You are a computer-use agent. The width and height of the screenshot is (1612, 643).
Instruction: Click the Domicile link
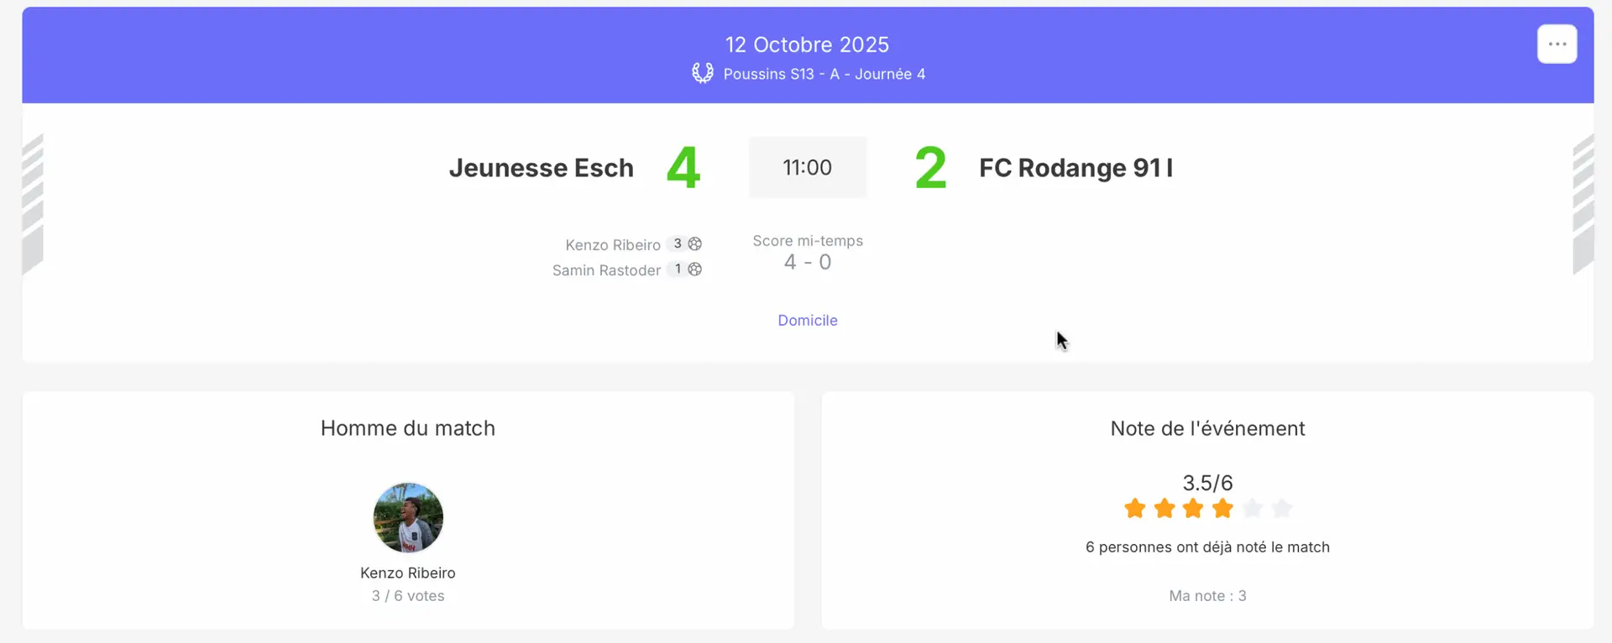click(x=807, y=320)
